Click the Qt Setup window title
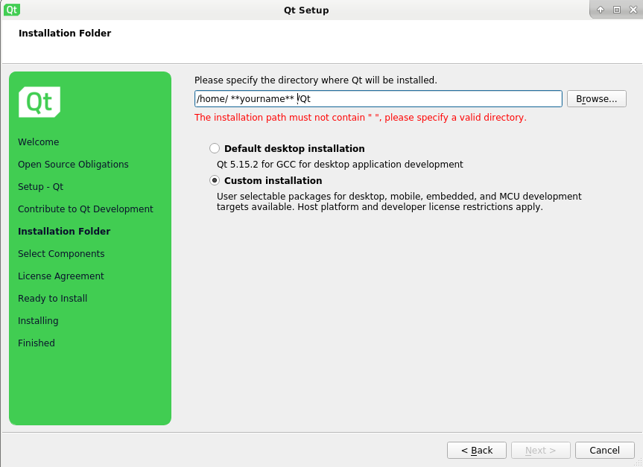 click(x=306, y=10)
